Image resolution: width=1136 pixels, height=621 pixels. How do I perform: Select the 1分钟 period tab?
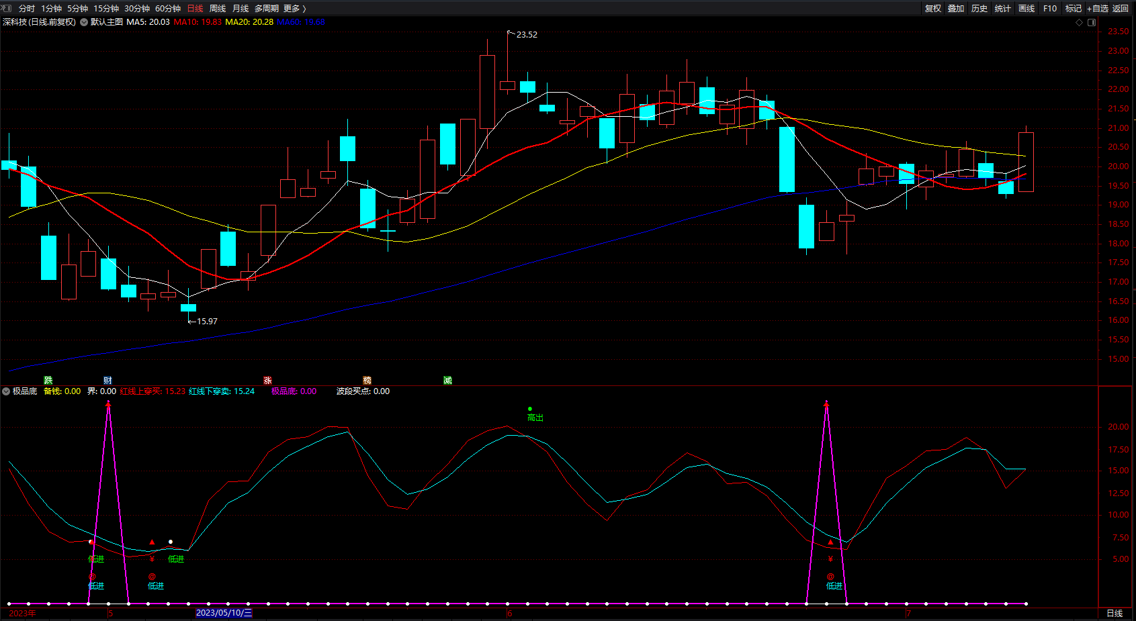click(x=51, y=9)
